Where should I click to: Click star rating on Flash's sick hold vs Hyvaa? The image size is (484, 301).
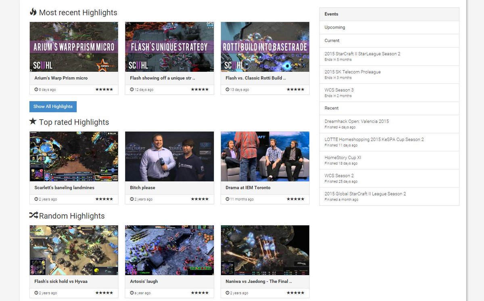pyautogui.click(x=104, y=293)
